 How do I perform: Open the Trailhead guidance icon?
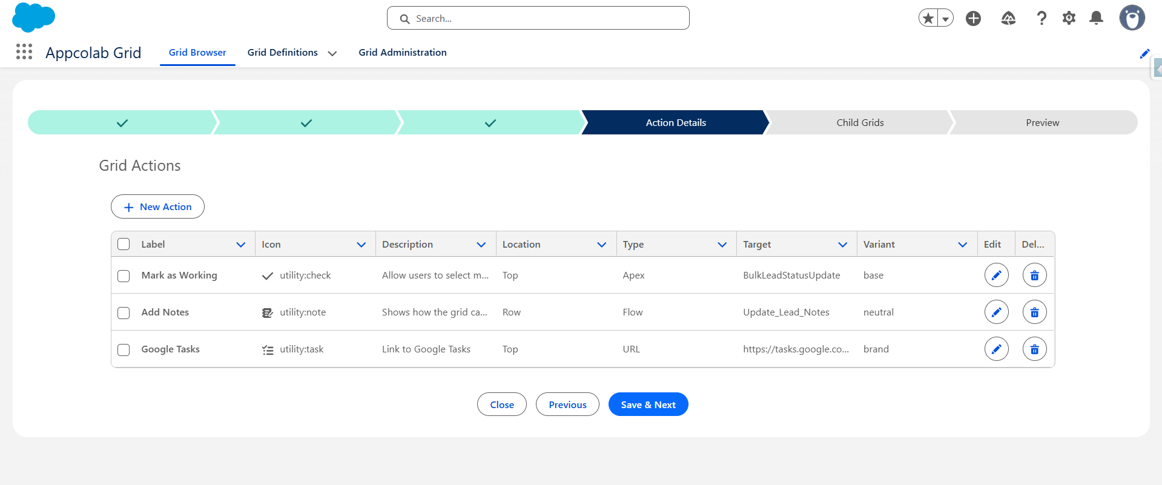tap(1008, 18)
